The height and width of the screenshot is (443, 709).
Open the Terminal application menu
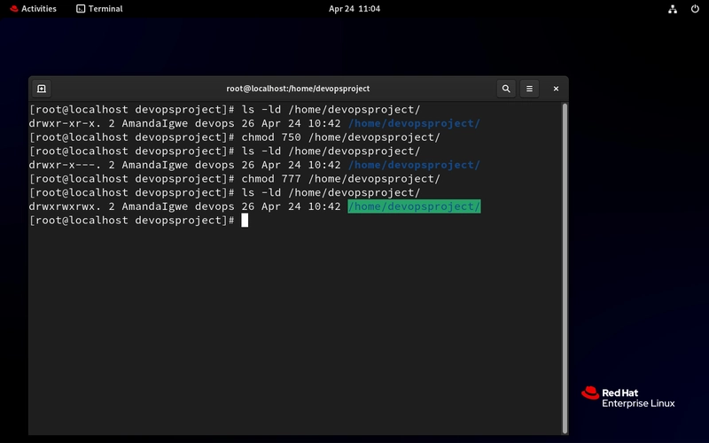point(99,9)
